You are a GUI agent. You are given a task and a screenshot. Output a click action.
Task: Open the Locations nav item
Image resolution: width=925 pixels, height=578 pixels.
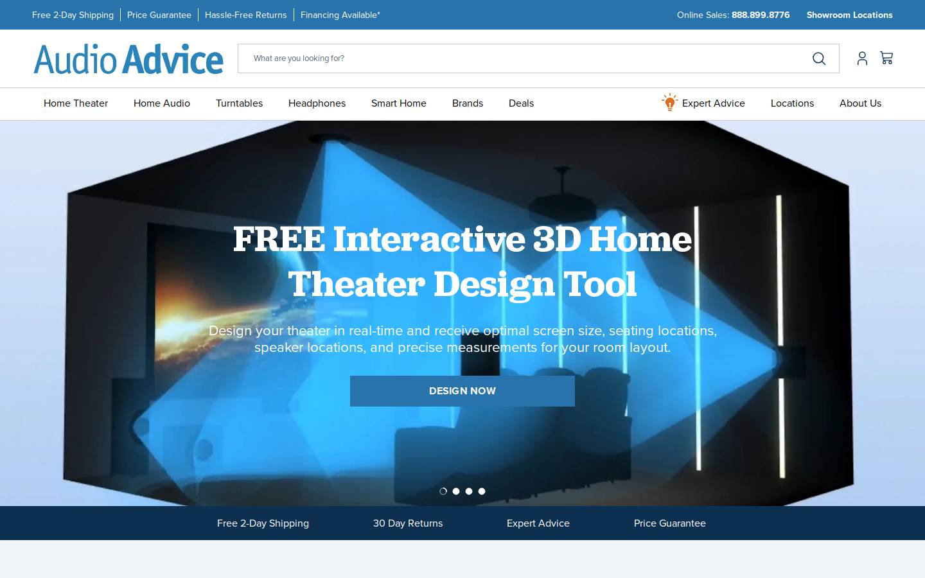click(792, 103)
